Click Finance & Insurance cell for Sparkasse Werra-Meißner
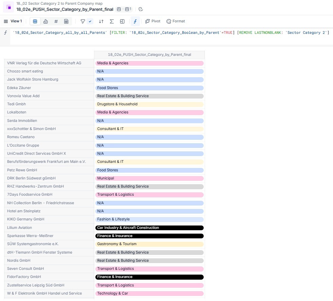 pyautogui.click(x=149, y=236)
